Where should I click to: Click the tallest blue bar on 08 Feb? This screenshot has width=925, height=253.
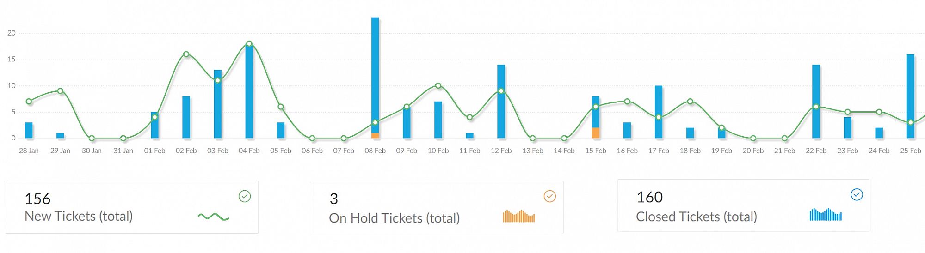[x=375, y=69]
